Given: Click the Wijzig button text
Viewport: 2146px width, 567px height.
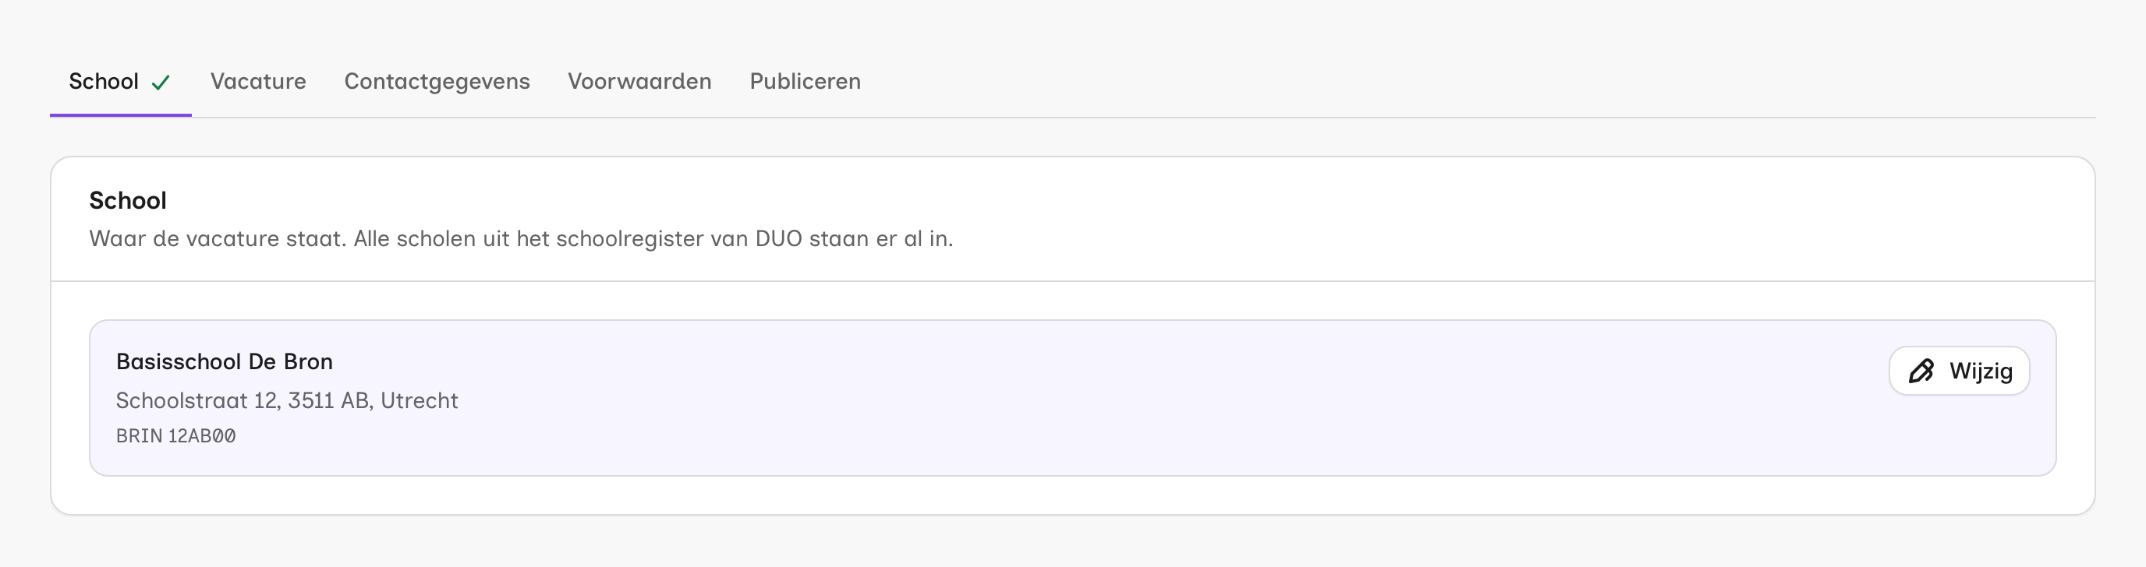Looking at the screenshot, I should [x=1980, y=372].
